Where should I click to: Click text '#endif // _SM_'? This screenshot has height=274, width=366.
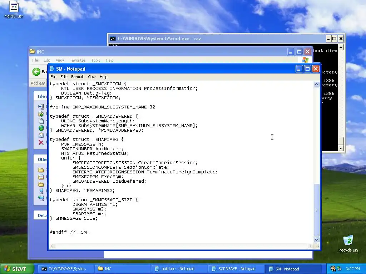click(x=70, y=232)
